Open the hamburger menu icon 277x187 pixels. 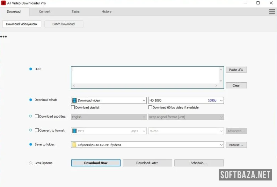pyautogui.click(x=272, y=12)
